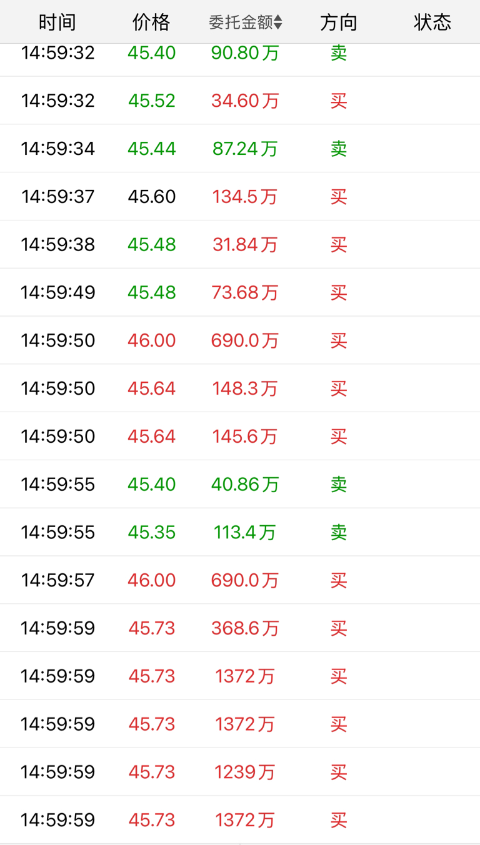Tap the 134.5万 order amount
The image size is (480, 845).
click(x=244, y=197)
